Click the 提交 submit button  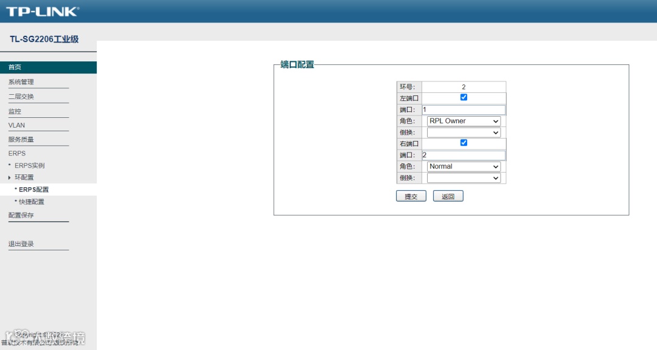click(411, 196)
